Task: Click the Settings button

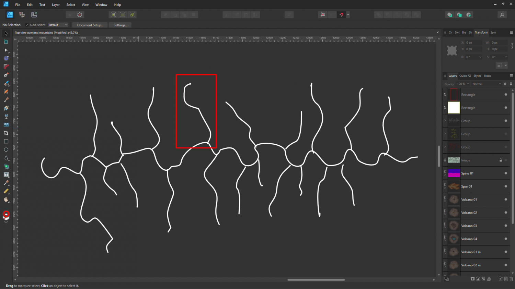Action: pos(121,25)
